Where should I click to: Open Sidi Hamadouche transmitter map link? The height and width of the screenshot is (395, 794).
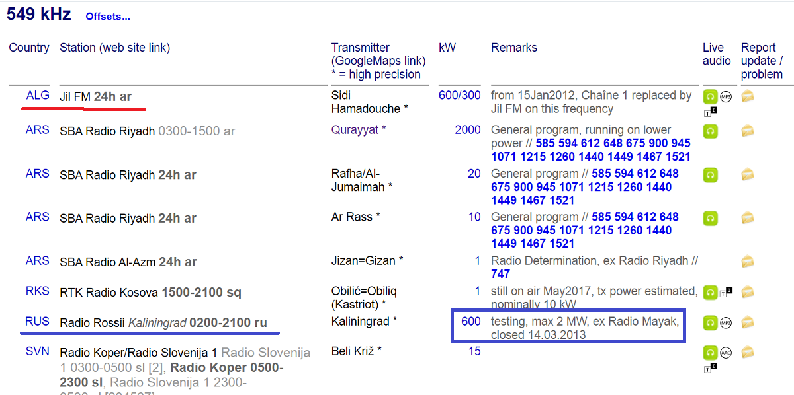click(x=370, y=102)
